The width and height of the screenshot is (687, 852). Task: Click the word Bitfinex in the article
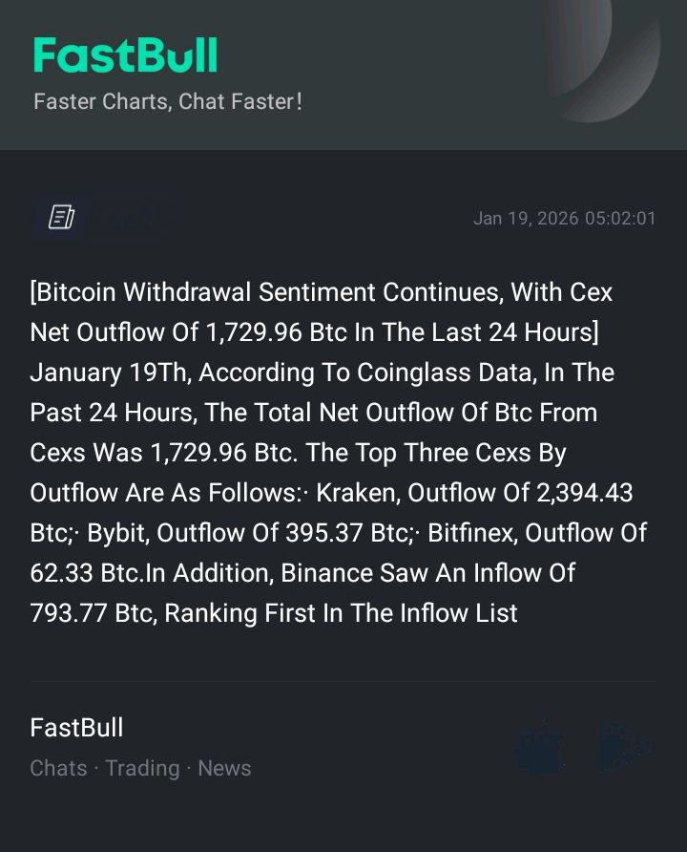click(x=471, y=533)
